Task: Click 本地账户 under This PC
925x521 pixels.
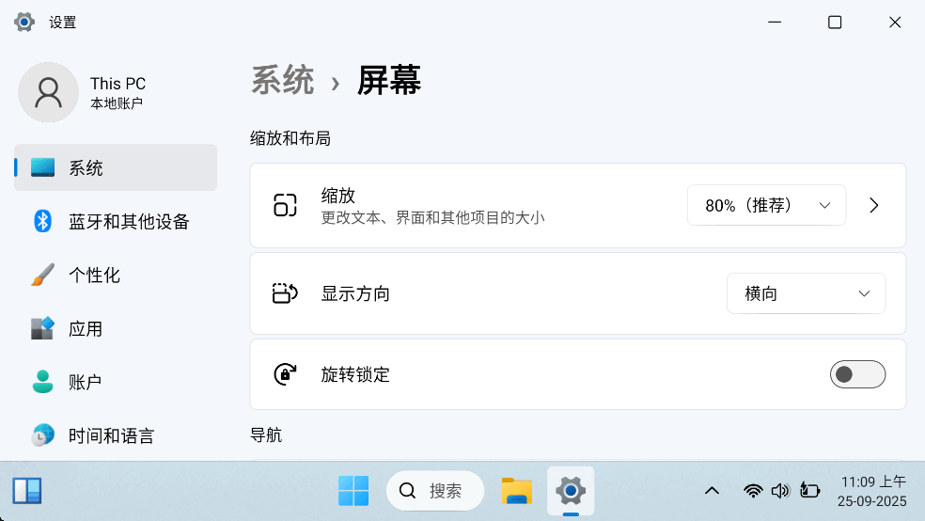Action: tap(117, 103)
